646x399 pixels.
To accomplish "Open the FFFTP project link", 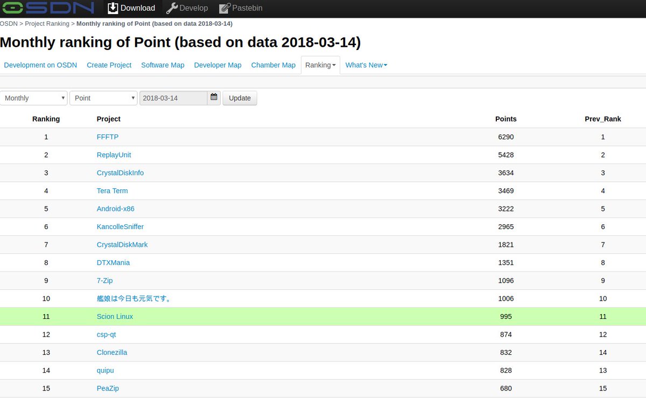I will (x=108, y=137).
